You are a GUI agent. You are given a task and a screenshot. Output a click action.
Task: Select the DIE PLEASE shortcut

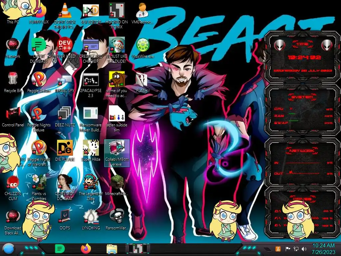(x=65, y=151)
